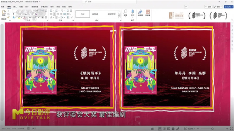Open the editing mode dropdown
234x131 pixels.
(218, 7)
